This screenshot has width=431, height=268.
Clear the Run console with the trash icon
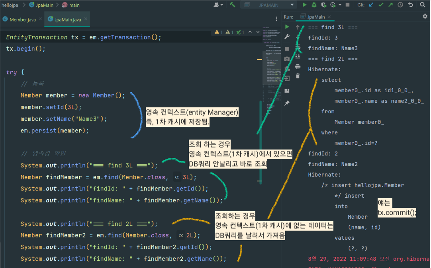coord(298,76)
